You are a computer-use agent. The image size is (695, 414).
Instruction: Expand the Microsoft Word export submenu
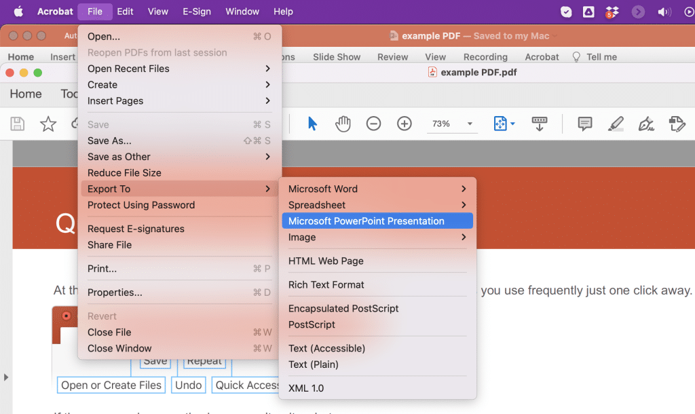click(464, 189)
